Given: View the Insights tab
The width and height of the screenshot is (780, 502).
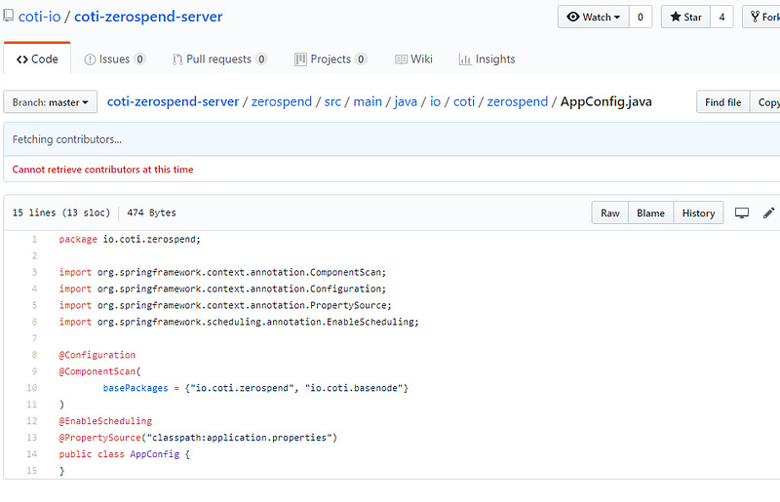Looking at the screenshot, I should tap(487, 59).
